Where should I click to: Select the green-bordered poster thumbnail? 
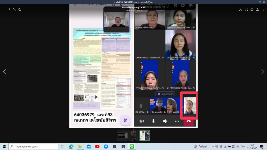tap(144, 135)
